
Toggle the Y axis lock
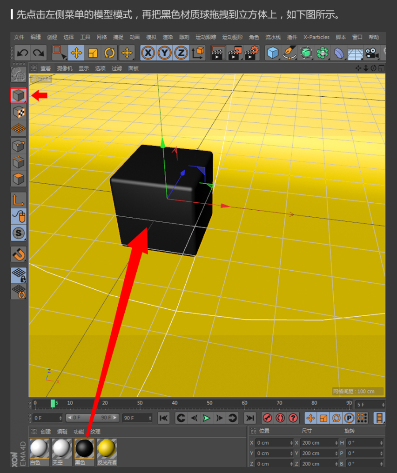pos(164,53)
